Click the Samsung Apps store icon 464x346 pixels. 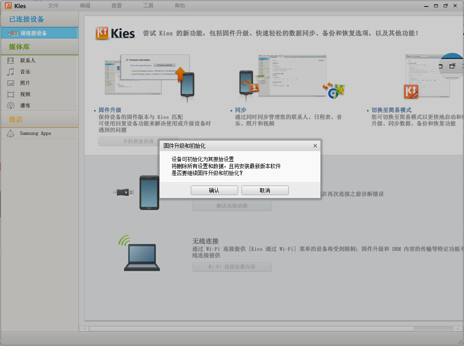tap(11, 134)
